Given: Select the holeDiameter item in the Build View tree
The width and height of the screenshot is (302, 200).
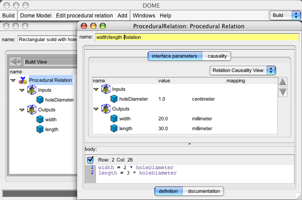Looking at the screenshot, I should [60, 100].
